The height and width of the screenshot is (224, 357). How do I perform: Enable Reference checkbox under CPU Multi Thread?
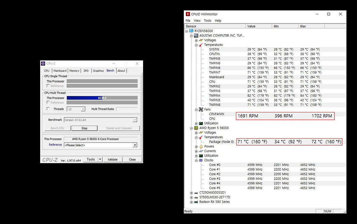[48, 102]
